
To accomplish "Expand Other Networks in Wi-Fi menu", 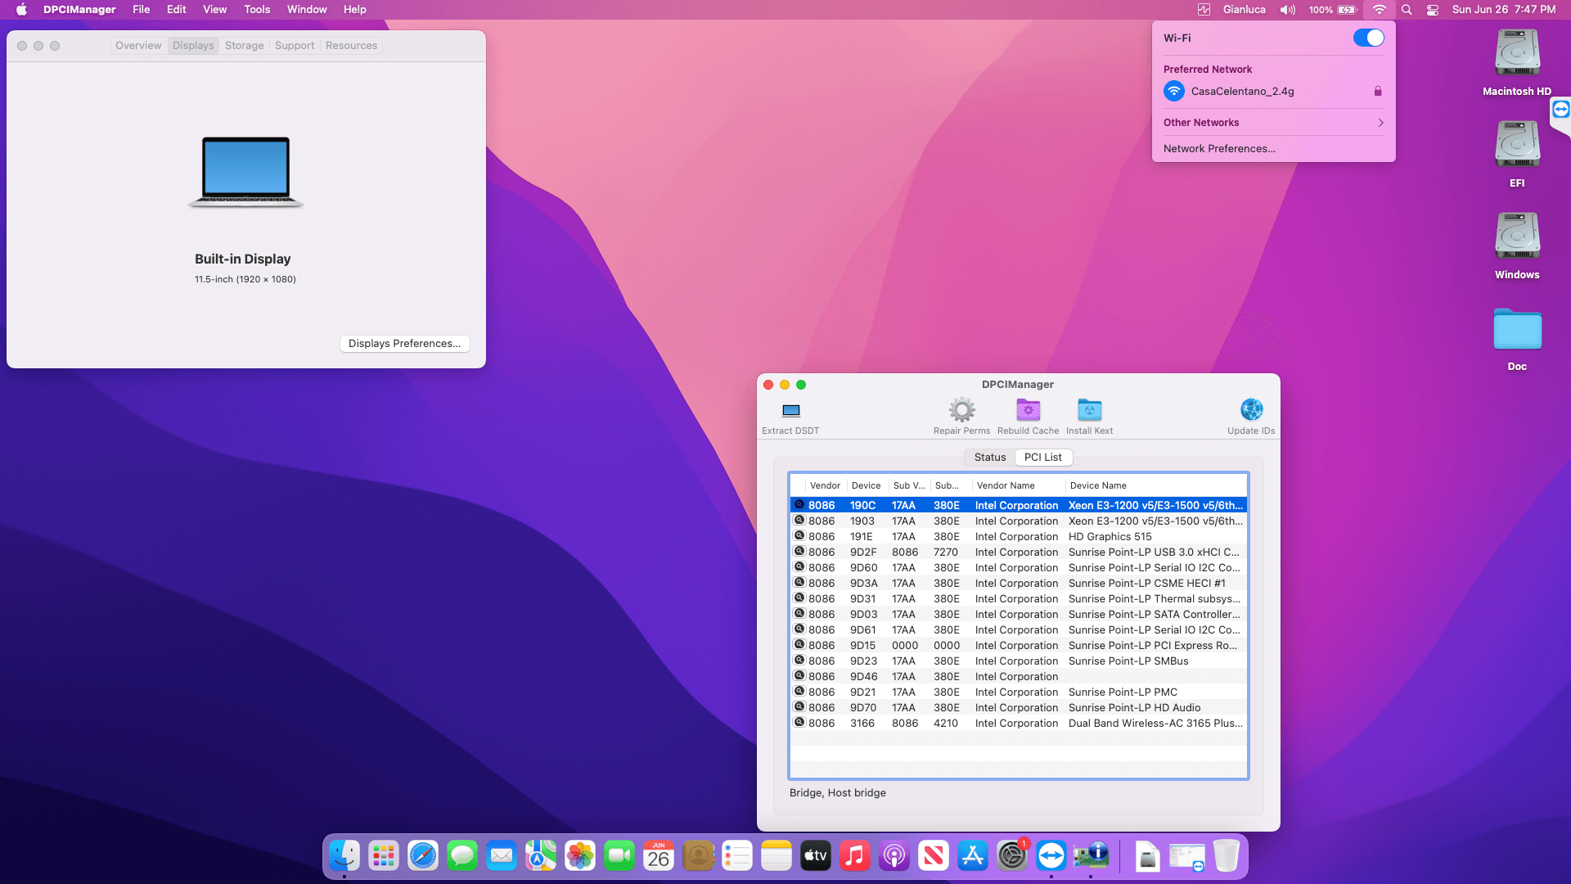I will point(1273,123).
